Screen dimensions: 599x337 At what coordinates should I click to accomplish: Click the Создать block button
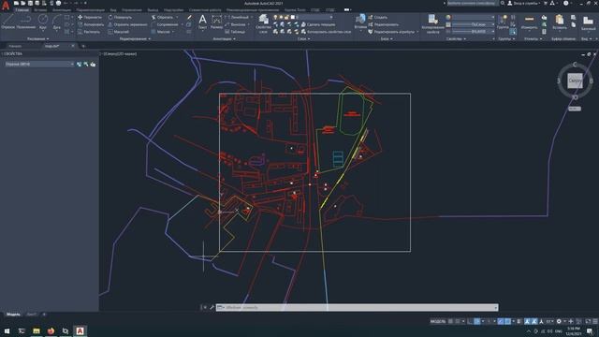pyautogui.click(x=378, y=17)
